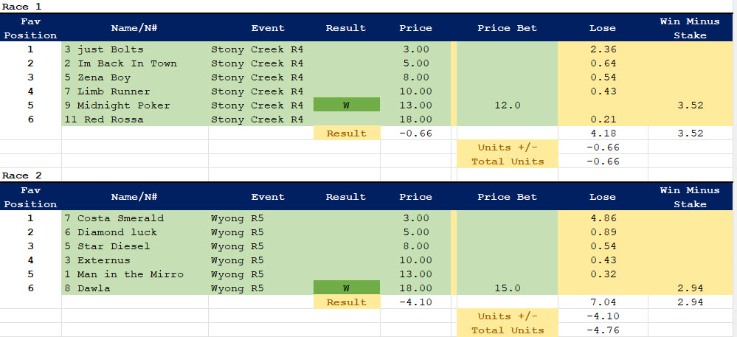Viewport: 737px width, 337px height.
Task: Select the 12.0 Price Bet cell
Action: pos(507,105)
